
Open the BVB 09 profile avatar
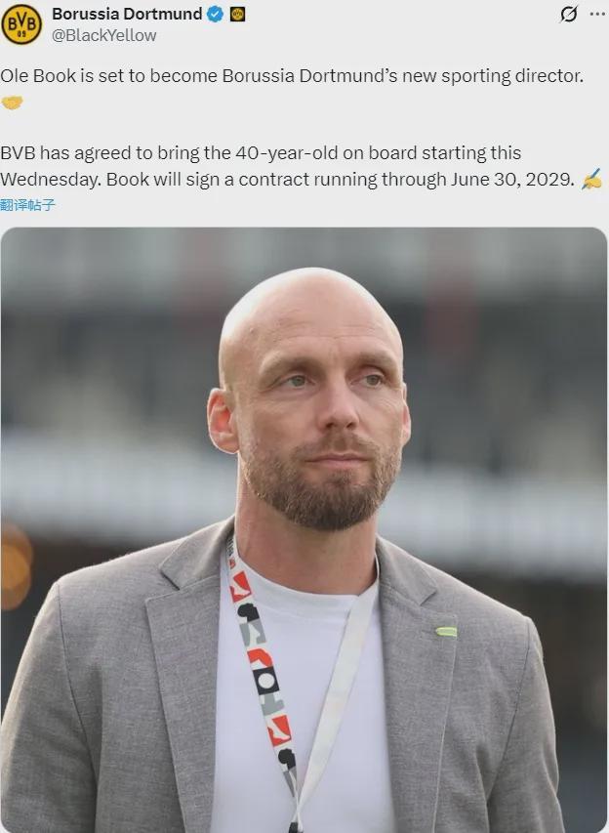(21, 23)
